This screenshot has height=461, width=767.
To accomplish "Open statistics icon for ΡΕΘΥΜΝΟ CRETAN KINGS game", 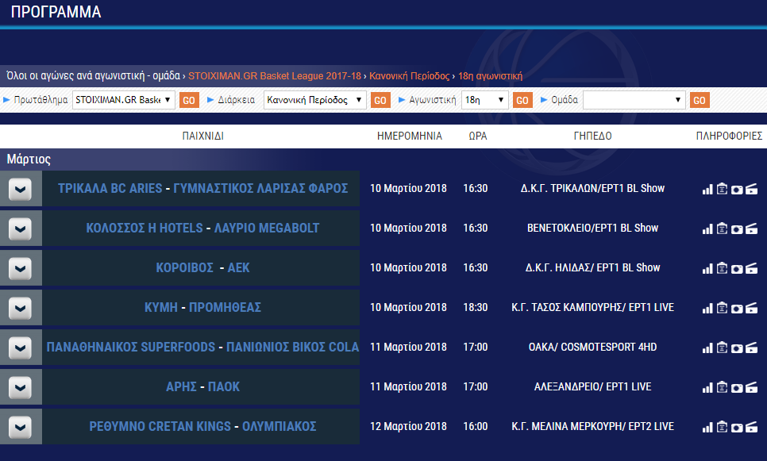I will (x=707, y=427).
